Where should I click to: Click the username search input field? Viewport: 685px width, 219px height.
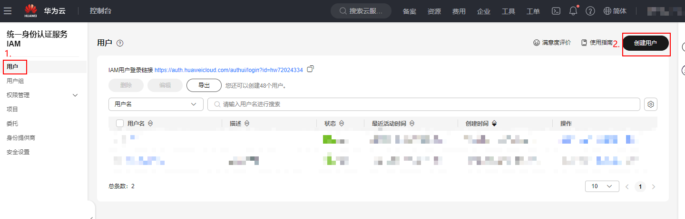coord(424,104)
